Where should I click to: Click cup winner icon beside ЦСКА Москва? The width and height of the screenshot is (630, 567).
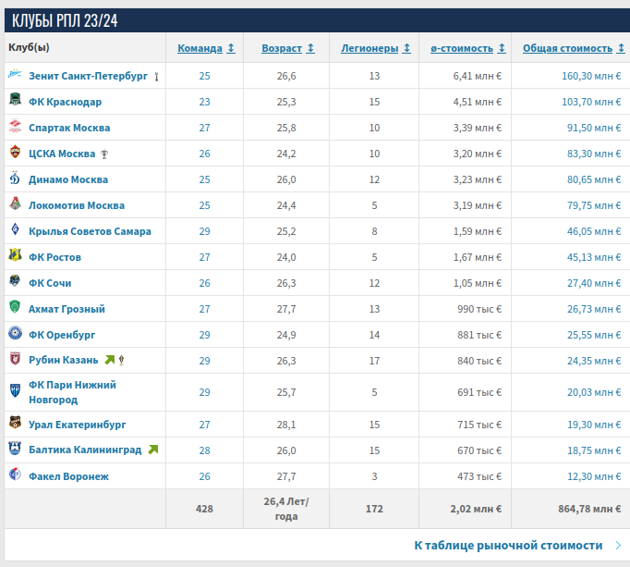104,154
